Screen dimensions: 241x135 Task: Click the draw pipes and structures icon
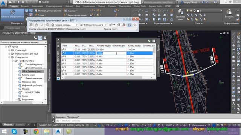pyautogui.click(x=112, y=25)
